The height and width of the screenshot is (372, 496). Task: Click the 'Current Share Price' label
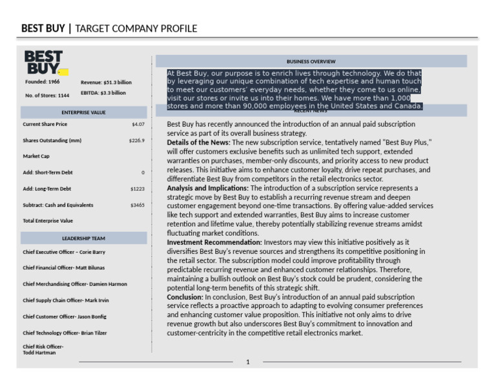coord(45,124)
